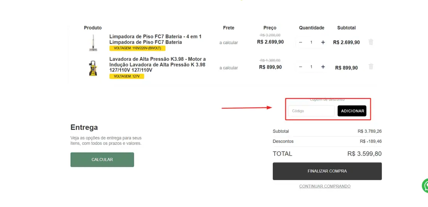This screenshot has height=207, width=428.
Task: Open Lavadora de Alta Pressão K3.98 product title
Action: 158,65
